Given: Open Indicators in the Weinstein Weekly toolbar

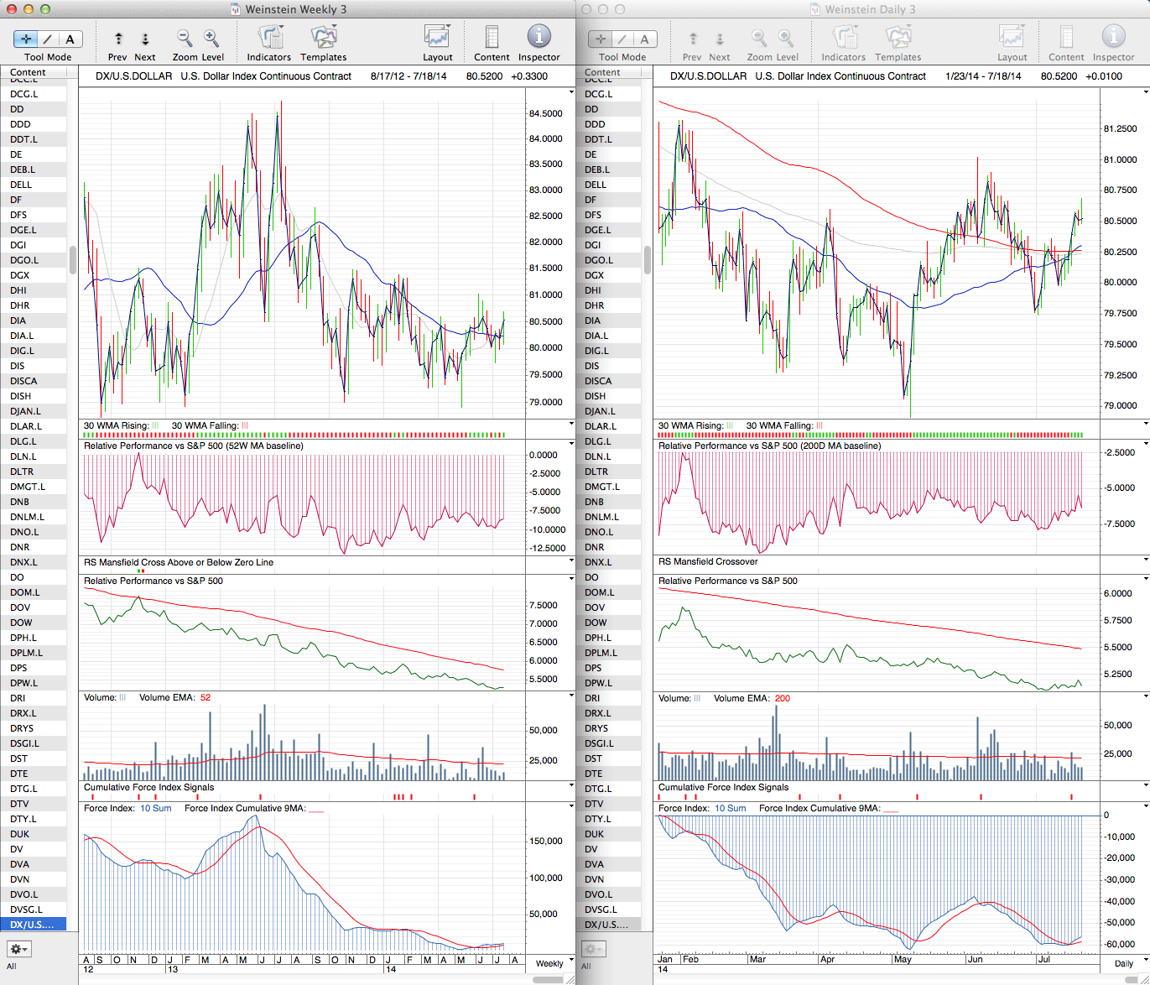Looking at the screenshot, I should pyautogui.click(x=268, y=39).
